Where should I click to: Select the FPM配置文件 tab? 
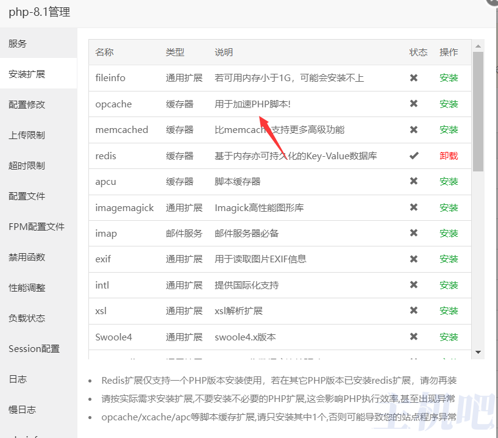[x=37, y=227]
